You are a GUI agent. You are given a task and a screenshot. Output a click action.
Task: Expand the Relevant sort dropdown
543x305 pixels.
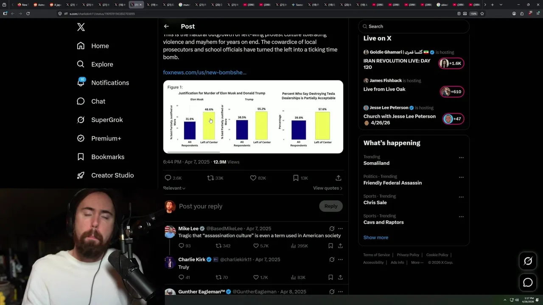point(174,188)
